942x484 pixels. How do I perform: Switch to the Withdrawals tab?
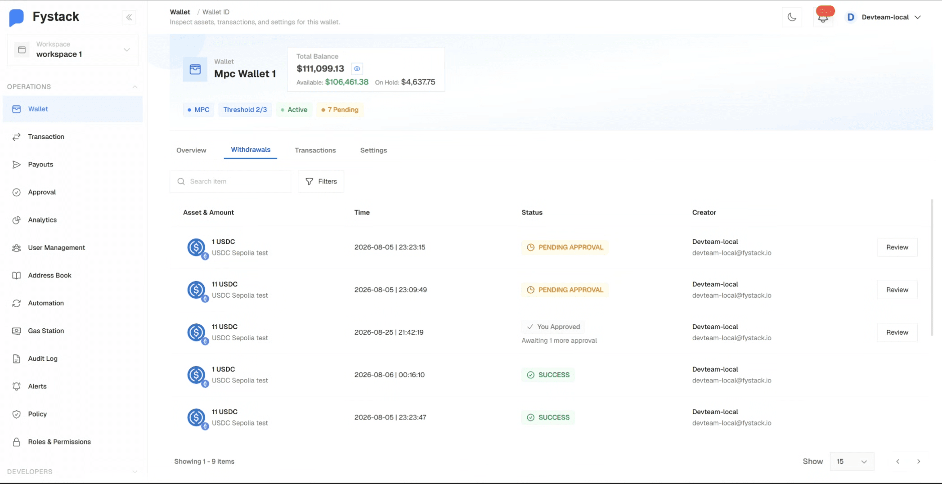(x=251, y=150)
